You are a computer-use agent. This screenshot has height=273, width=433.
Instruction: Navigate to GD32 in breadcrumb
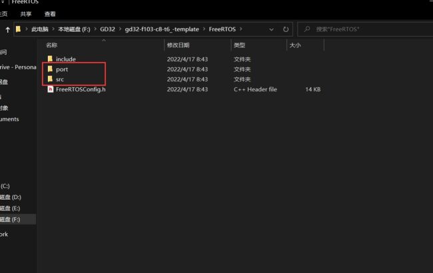107,29
